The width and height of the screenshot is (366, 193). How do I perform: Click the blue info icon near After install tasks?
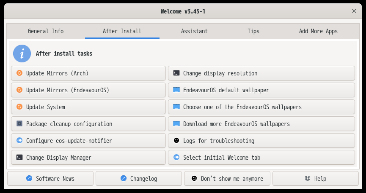click(x=22, y=54)
